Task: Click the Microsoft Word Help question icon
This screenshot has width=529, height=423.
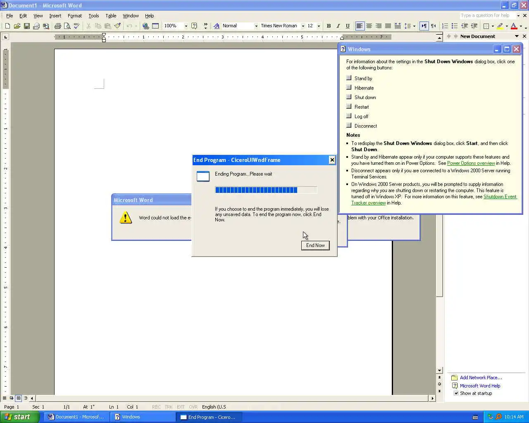Action: (194, 26)
